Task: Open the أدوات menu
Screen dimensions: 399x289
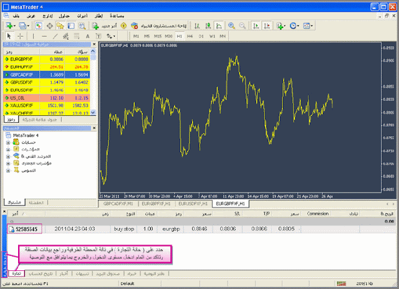Action: coord(82,16)
